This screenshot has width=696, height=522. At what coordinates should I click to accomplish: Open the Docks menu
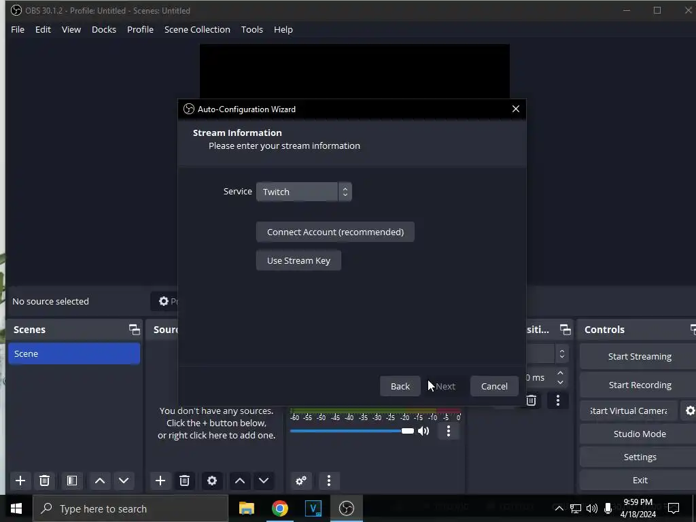coord(104,29)
